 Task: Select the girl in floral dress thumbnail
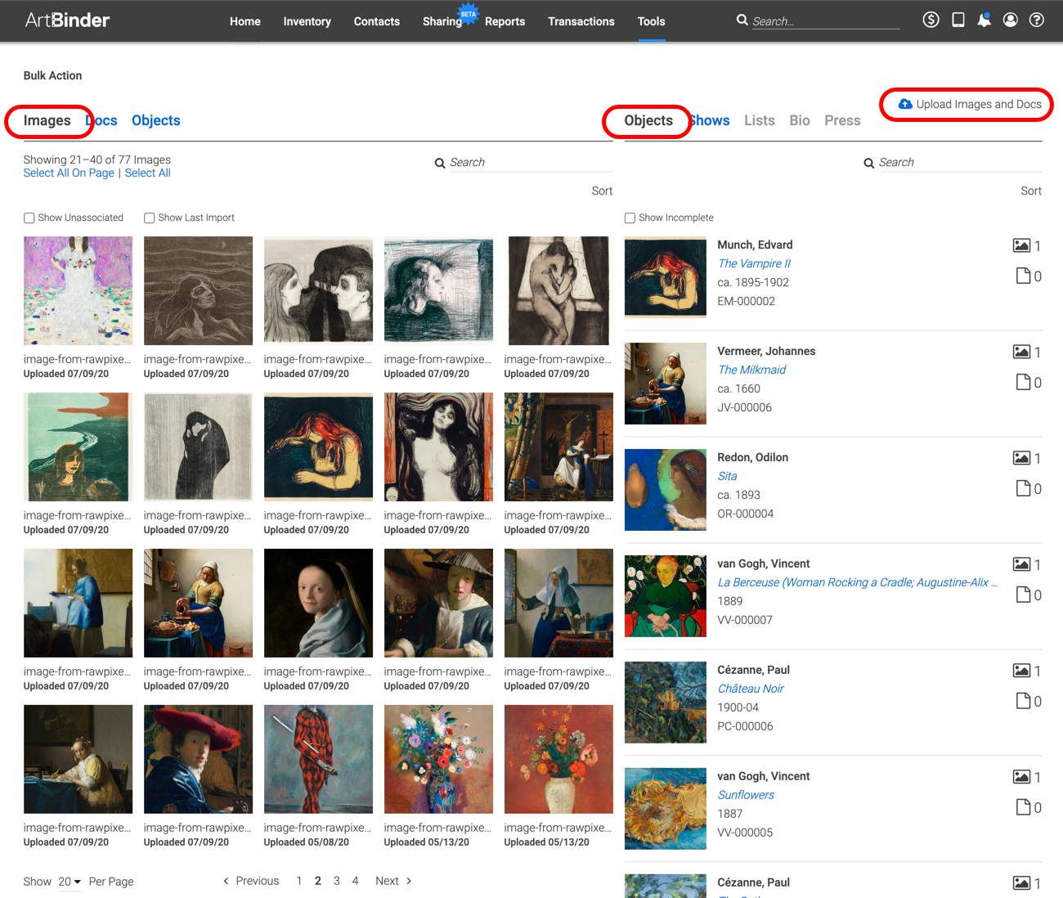click(x=78, y=290)
